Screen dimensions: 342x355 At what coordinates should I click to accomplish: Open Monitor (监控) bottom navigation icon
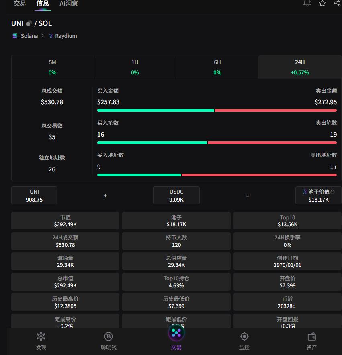point(244,341)
